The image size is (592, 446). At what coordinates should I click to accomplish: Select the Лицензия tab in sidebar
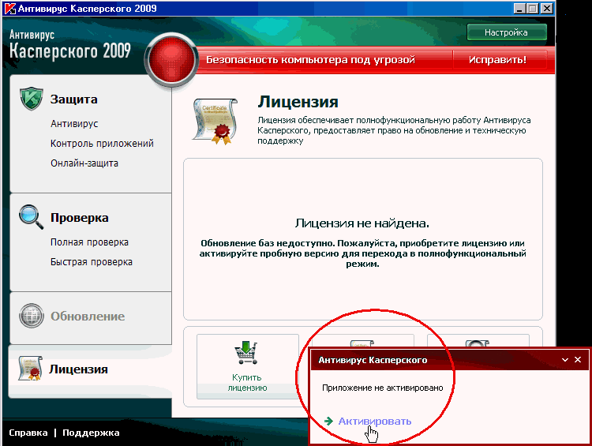click(91, 370)
